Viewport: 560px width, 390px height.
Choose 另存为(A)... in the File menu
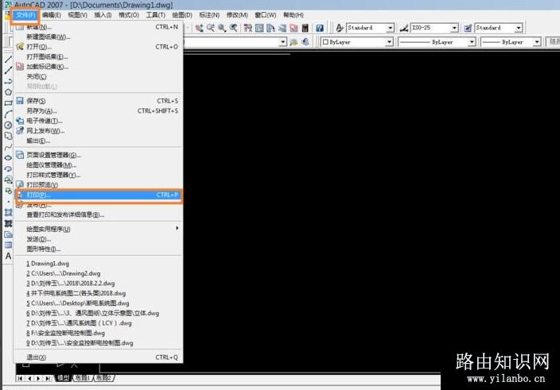tap(99, 111)
